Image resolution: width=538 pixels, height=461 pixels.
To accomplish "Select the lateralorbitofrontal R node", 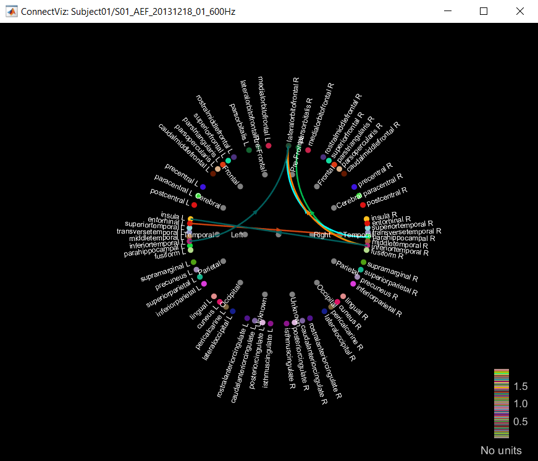I will tap(288, 146).
